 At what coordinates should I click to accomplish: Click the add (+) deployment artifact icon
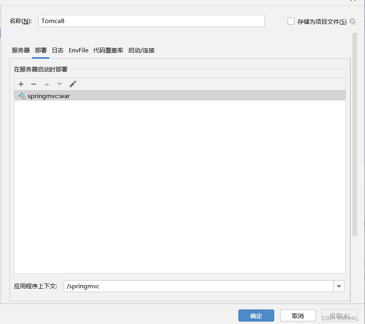pos(21,84)
